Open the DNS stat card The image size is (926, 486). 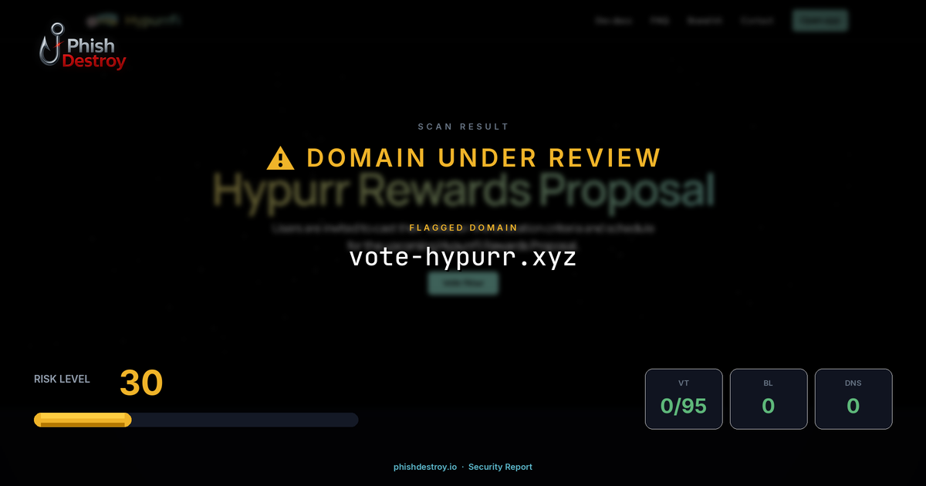point(853,399)
